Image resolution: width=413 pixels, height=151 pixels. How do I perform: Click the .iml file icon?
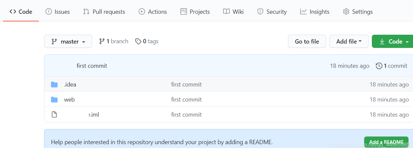[54, 115]
